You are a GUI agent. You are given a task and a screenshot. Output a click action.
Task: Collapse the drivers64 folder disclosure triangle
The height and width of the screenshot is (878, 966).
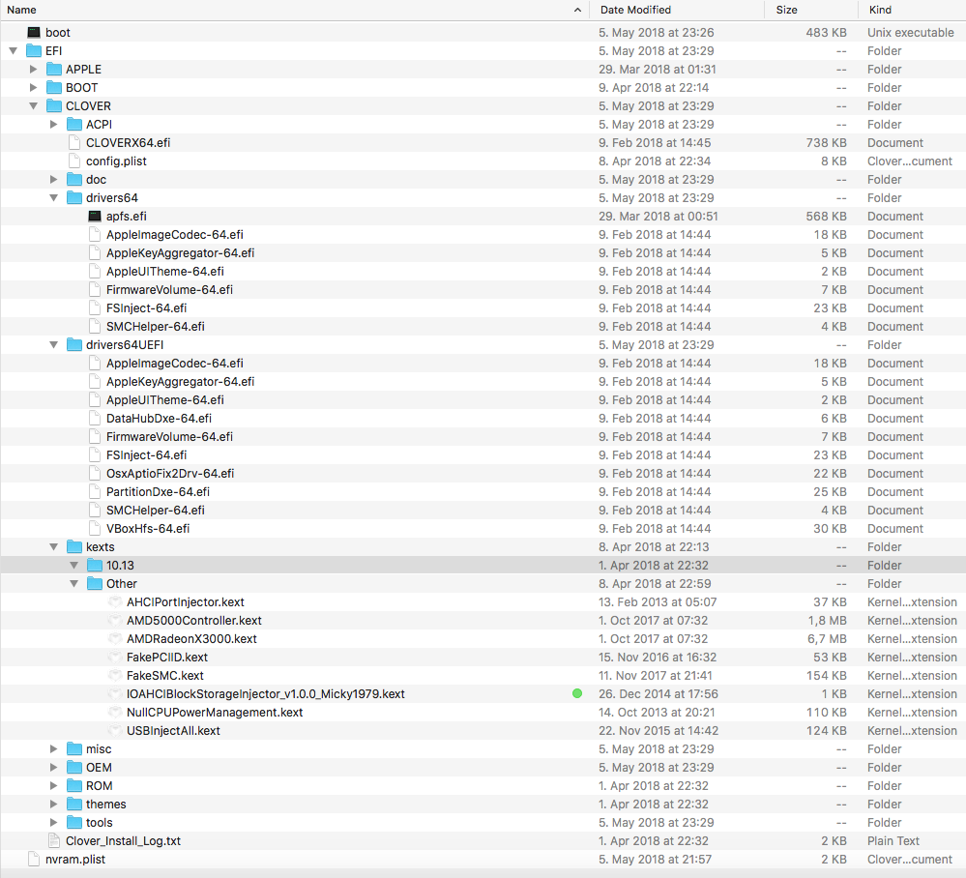pyautogui.click(x=53, y=198)
